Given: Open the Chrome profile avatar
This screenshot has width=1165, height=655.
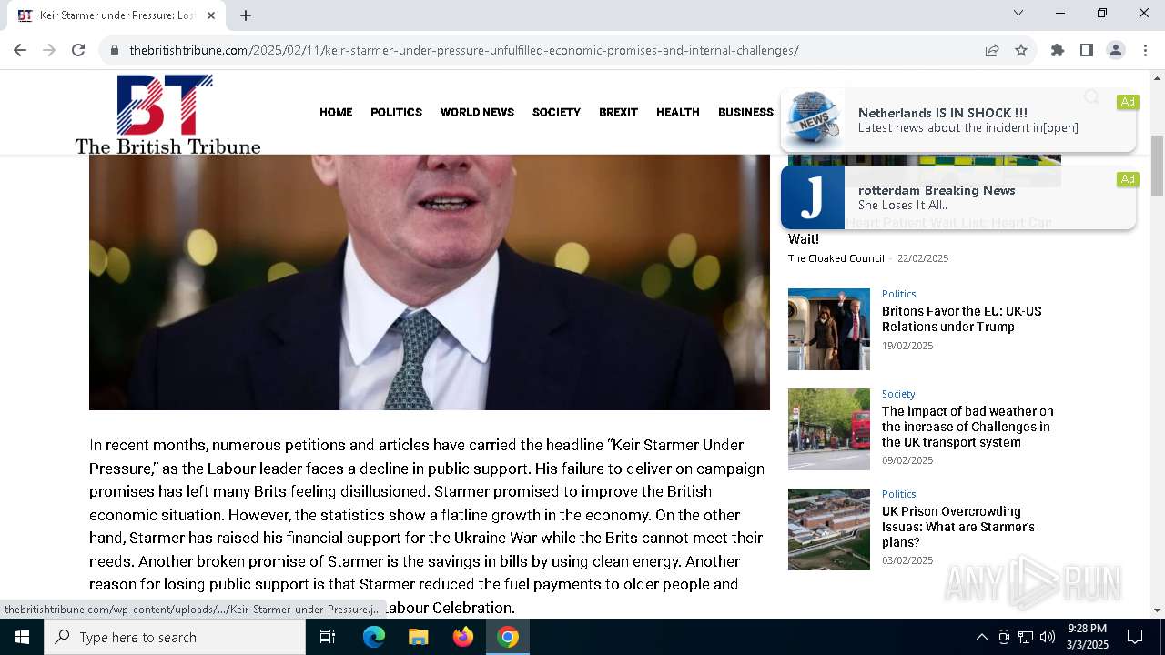Looking at the screenshot, I should pyautogui.click(x=1116, y=50).
